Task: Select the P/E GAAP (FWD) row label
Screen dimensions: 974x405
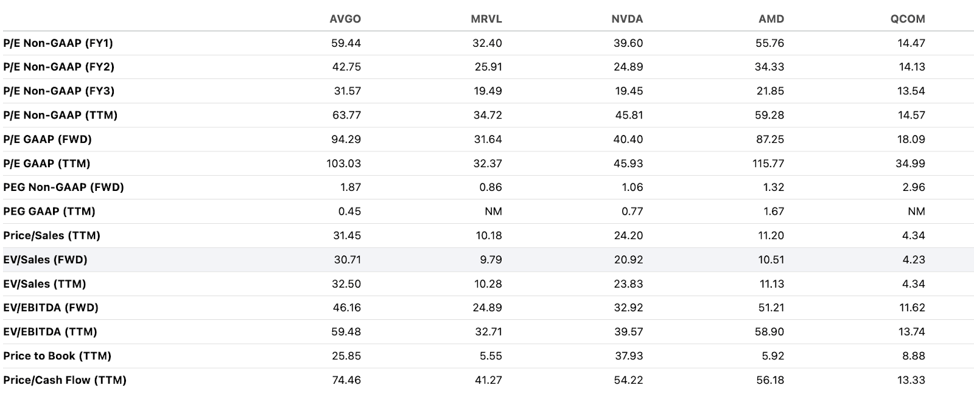Action: pyautogui.click(x=47, y=139)
